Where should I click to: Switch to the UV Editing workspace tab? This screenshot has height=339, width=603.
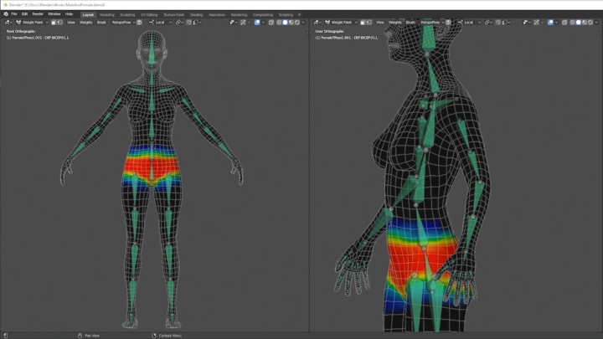point(149,14)
